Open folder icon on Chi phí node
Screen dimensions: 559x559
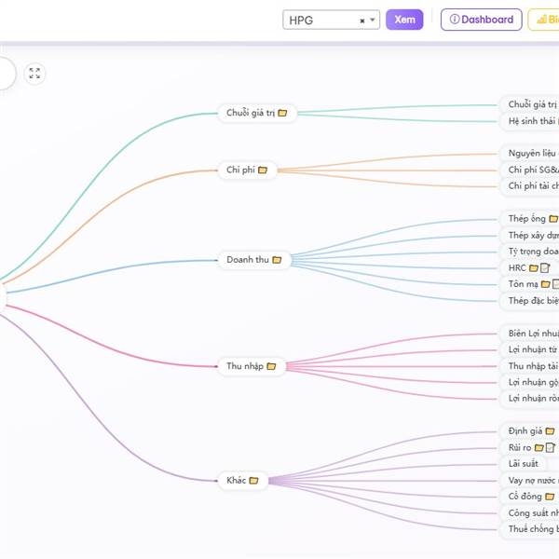(x=263, y=170)
